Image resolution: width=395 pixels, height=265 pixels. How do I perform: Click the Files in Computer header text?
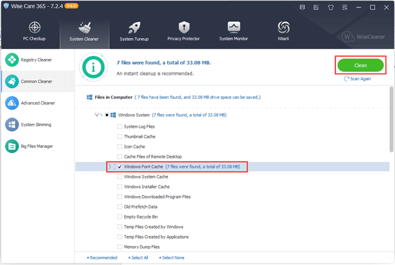pos(113,97)
